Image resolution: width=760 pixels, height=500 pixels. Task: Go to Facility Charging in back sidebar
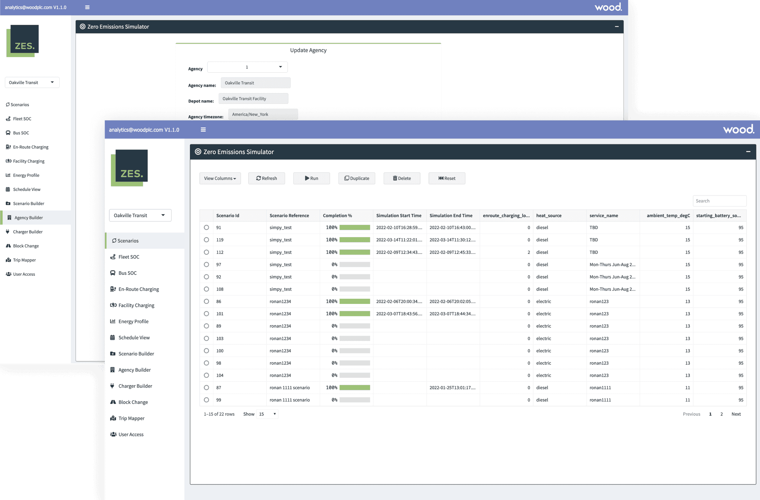29,161
